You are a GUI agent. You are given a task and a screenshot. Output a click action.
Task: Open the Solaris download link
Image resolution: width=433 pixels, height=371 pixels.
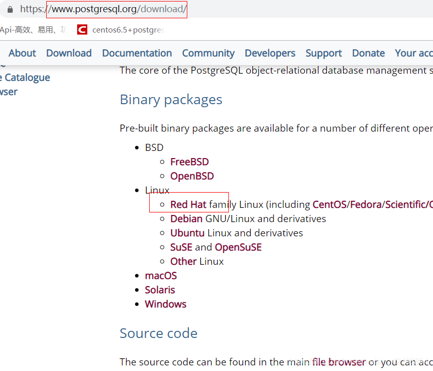160,290
